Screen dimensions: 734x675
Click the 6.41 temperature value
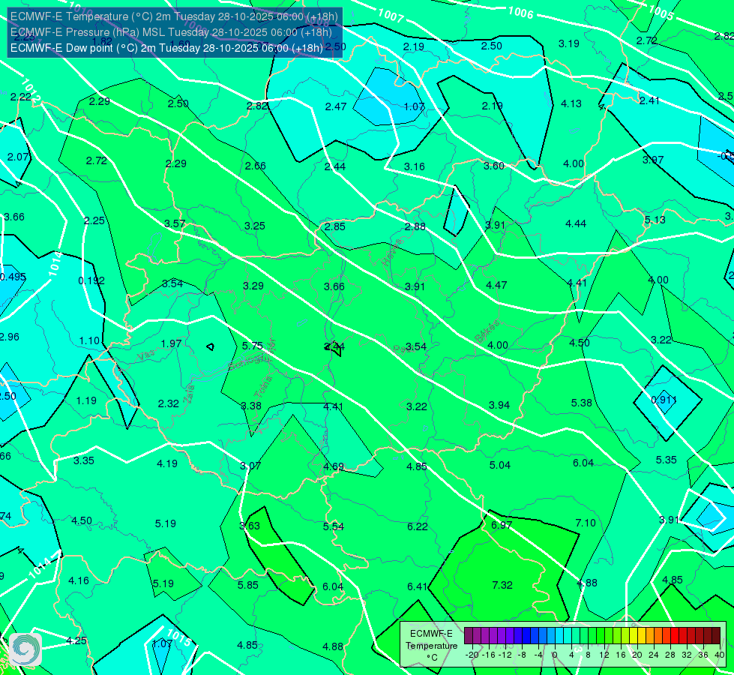[x=418, y=586]
